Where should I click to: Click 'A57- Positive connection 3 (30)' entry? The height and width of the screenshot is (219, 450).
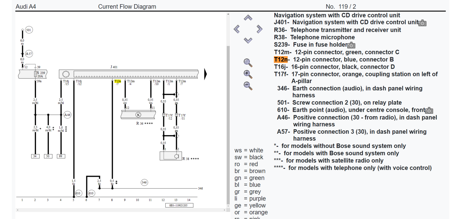click(x=352, y=135)
